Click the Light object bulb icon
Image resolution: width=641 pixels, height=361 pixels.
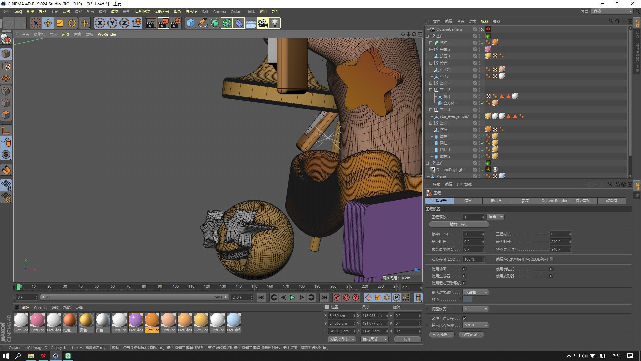coord(275,23)
